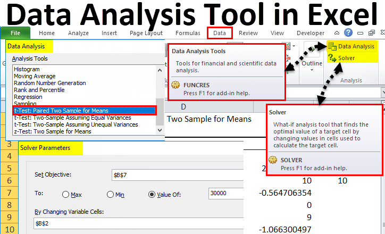Switch to the Insert tab
The width and height of the screenshot is (385, 234).
[x=109, y=33]
